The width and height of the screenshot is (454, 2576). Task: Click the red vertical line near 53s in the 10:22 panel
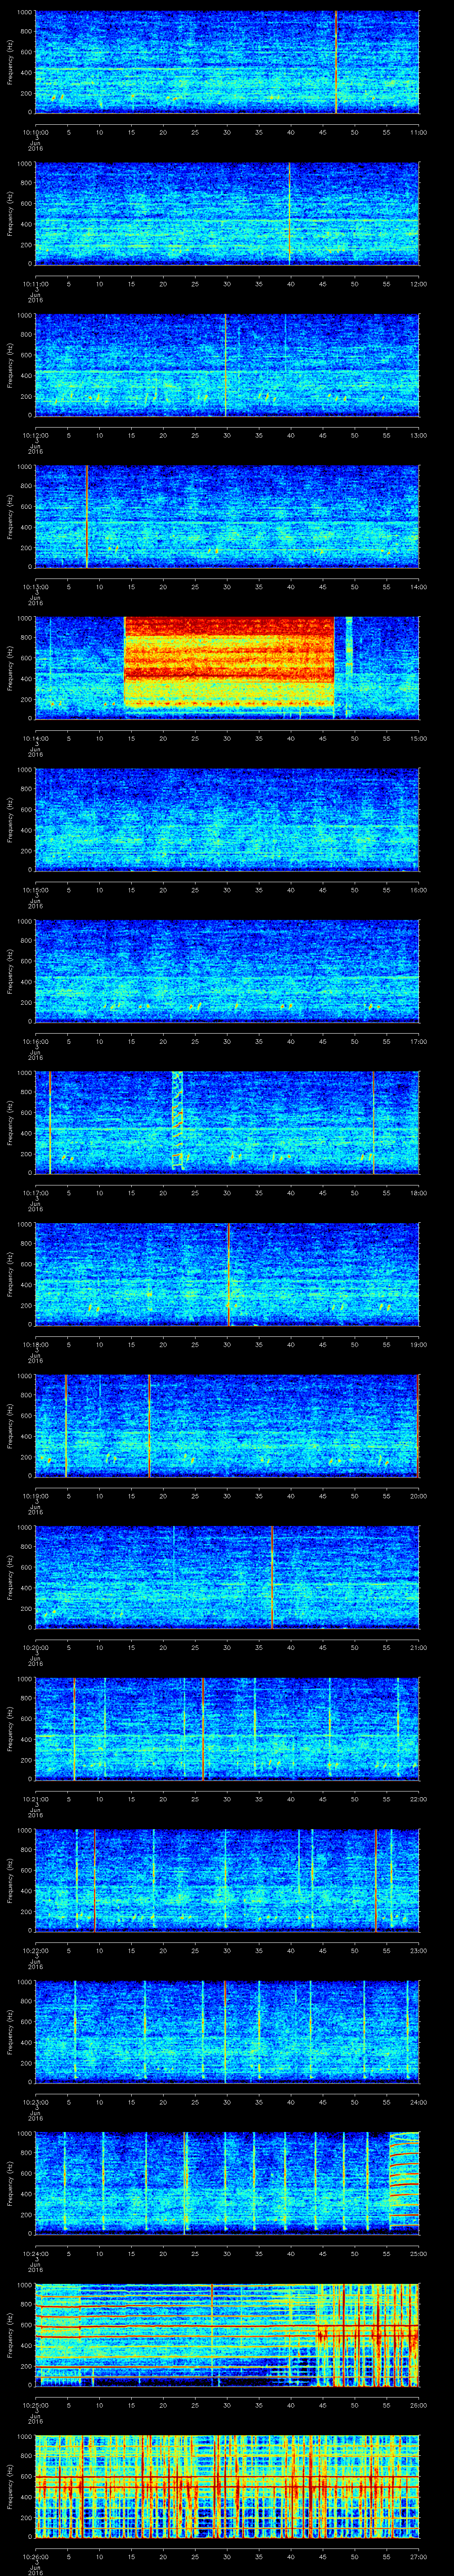(x=375, y=1880)
